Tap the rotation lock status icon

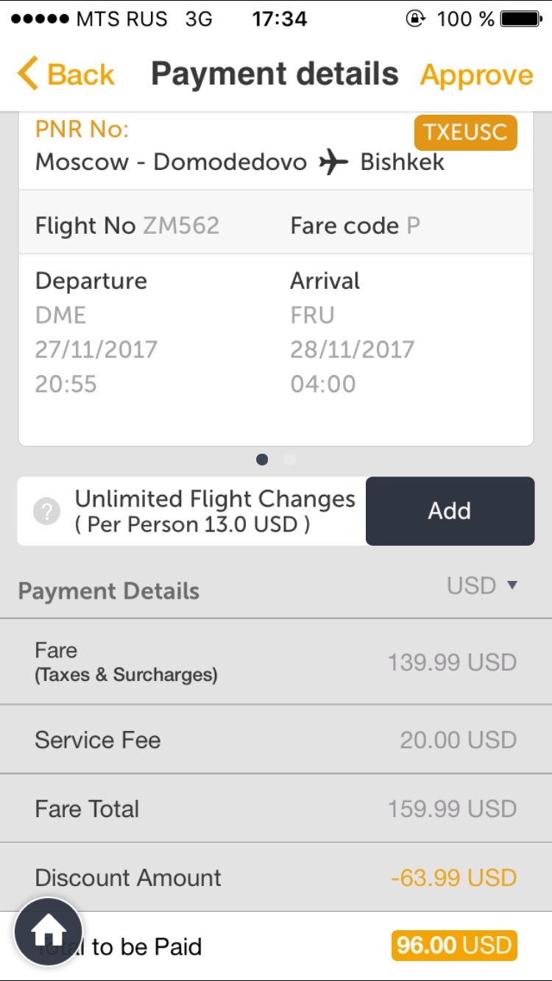416,19
